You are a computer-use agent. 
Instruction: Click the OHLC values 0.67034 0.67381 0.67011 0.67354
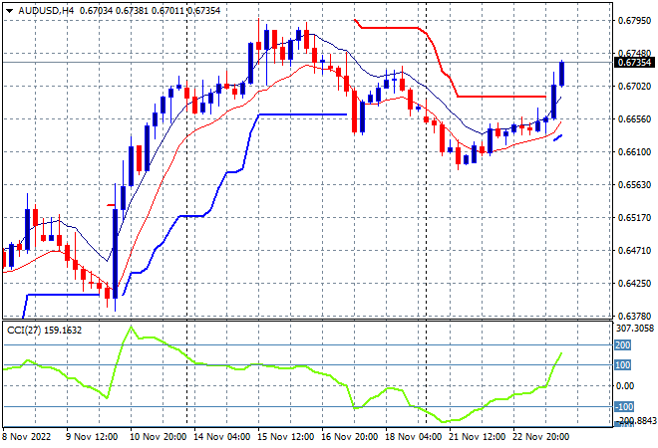coord(150,11)
